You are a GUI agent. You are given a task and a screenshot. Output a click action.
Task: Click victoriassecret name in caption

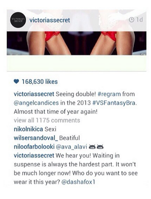click(x=34, y=94)
